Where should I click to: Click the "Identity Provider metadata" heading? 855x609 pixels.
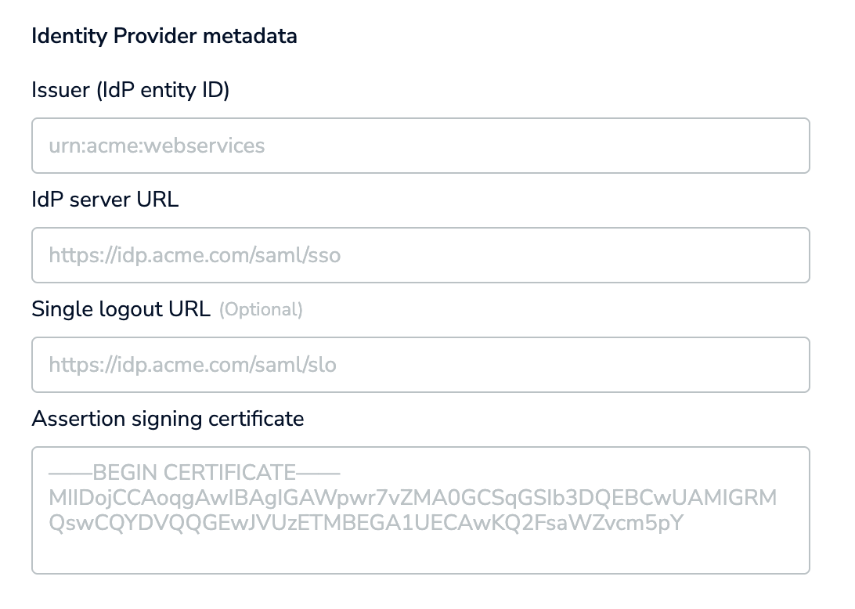pyautogui.click(x=164, y=36)
